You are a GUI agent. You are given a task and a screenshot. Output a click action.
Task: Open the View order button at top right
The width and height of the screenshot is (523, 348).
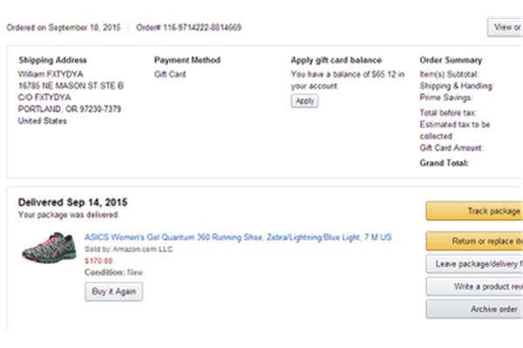505,27
